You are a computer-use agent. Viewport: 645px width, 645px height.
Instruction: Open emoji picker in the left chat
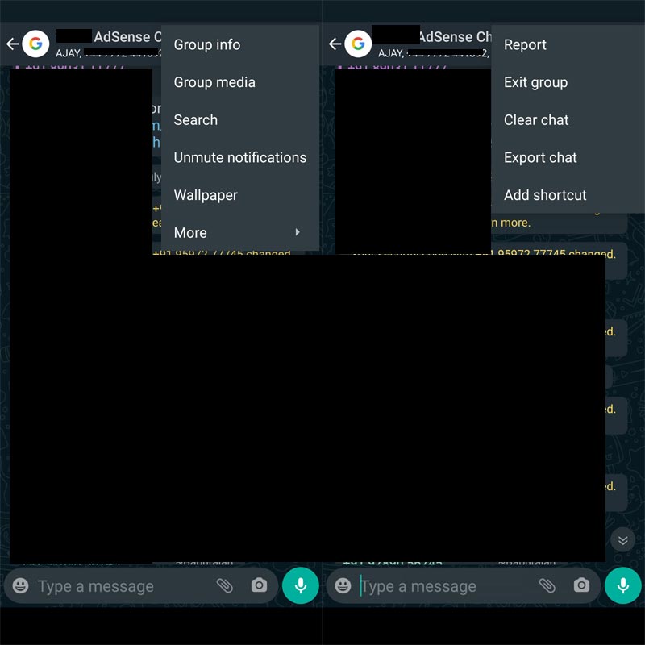[x=21, y=585]
